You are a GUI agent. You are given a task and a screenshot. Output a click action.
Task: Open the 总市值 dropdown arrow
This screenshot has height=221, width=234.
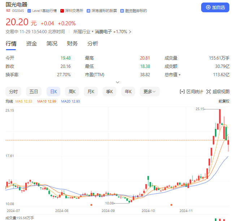[179, 75]
